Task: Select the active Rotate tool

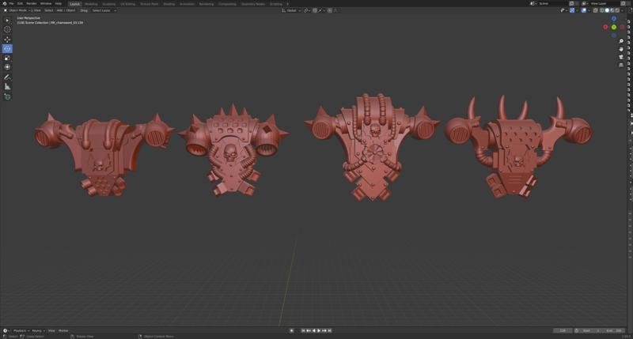Action: pos(7,49)
